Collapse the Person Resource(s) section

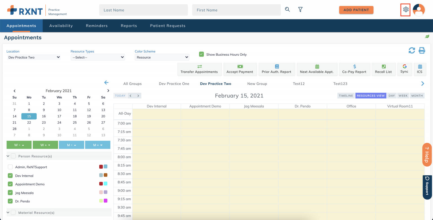8,156
